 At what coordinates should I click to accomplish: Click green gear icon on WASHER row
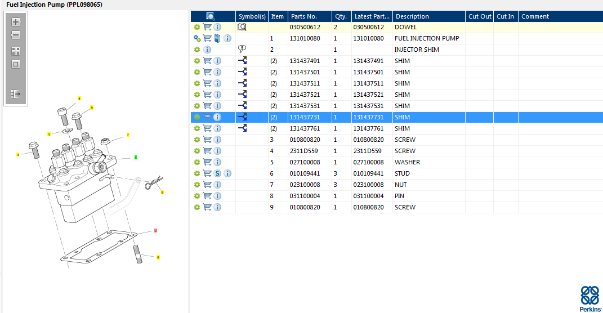pyautogui.click(x=197, y=162)
